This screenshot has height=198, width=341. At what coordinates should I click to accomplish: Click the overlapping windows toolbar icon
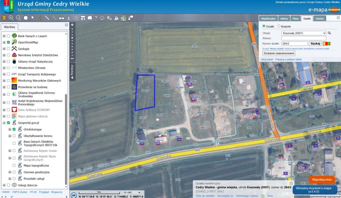76,18
